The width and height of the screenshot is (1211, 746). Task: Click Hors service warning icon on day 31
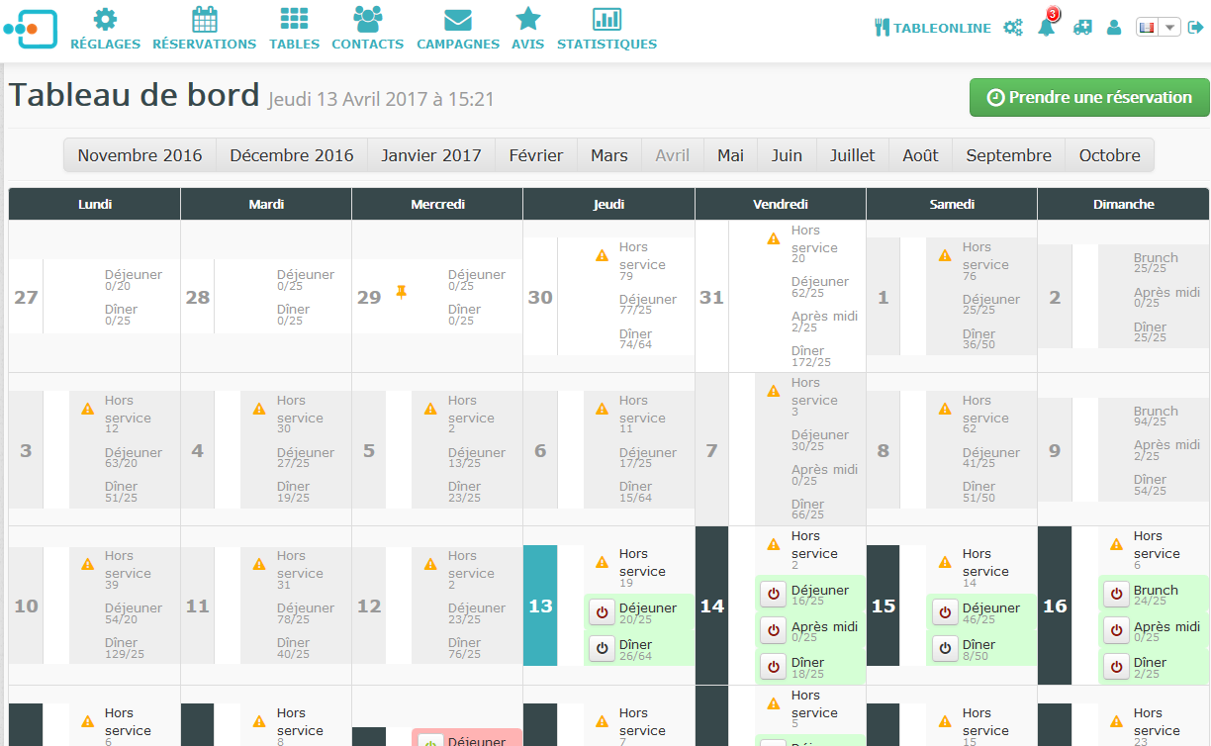click(x=774, y=238)
